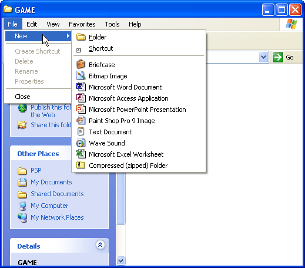Click the Details panel header text
Image resolution: width=305 pixels, height=268 pixels.
[x=29, y=246]
